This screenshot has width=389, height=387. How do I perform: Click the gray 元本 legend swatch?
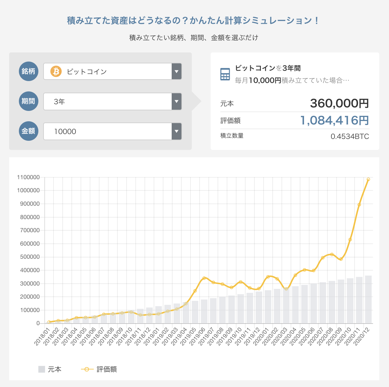(x=42, y=369)
